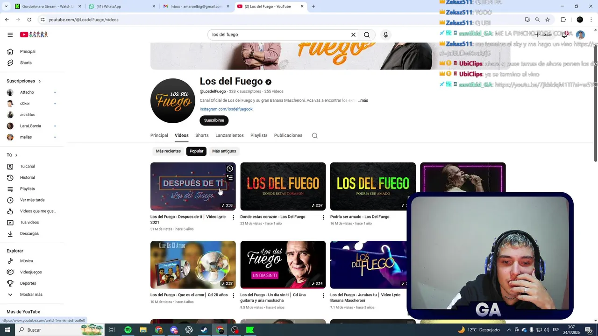Open options for Un dia sin ti video
The image size is (598, 336).
pyautogui.click(x=323, y=296)
